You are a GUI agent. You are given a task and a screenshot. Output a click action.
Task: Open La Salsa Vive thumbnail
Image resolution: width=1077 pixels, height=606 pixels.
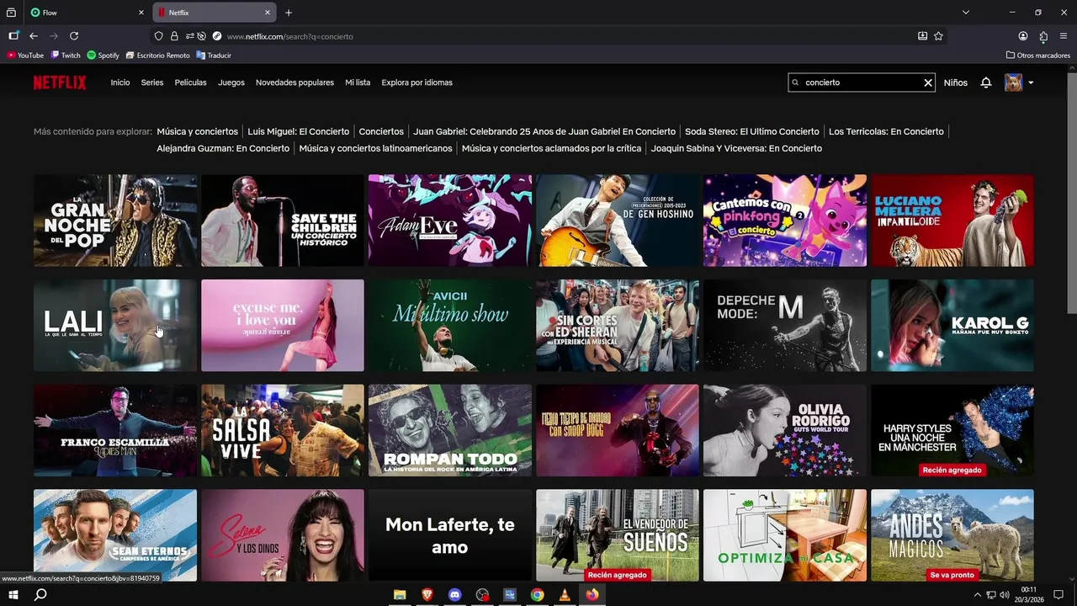pos(283,431)
